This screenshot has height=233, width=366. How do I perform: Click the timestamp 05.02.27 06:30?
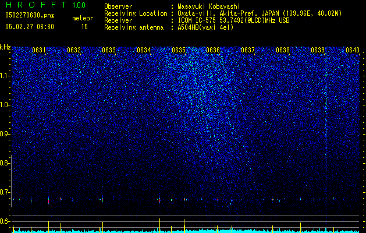point(30,27)
